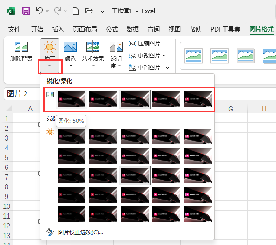Image resolution: width=276 pixels, height=245 pixels.
Task: Choose fourth preset in fourth brightness row
Action: [x=166, y=195]
